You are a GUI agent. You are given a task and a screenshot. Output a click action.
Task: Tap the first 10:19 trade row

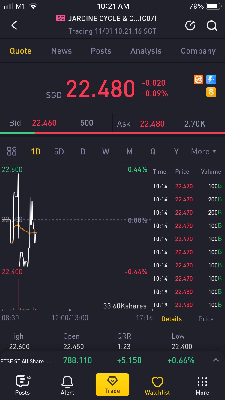(x=187, y=292)
